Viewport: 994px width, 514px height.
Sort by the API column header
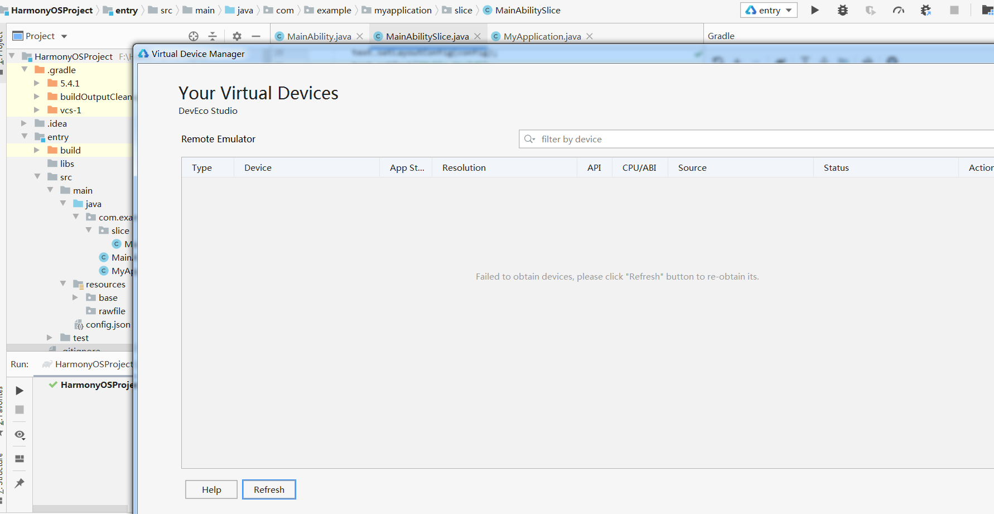pos(594,167)
